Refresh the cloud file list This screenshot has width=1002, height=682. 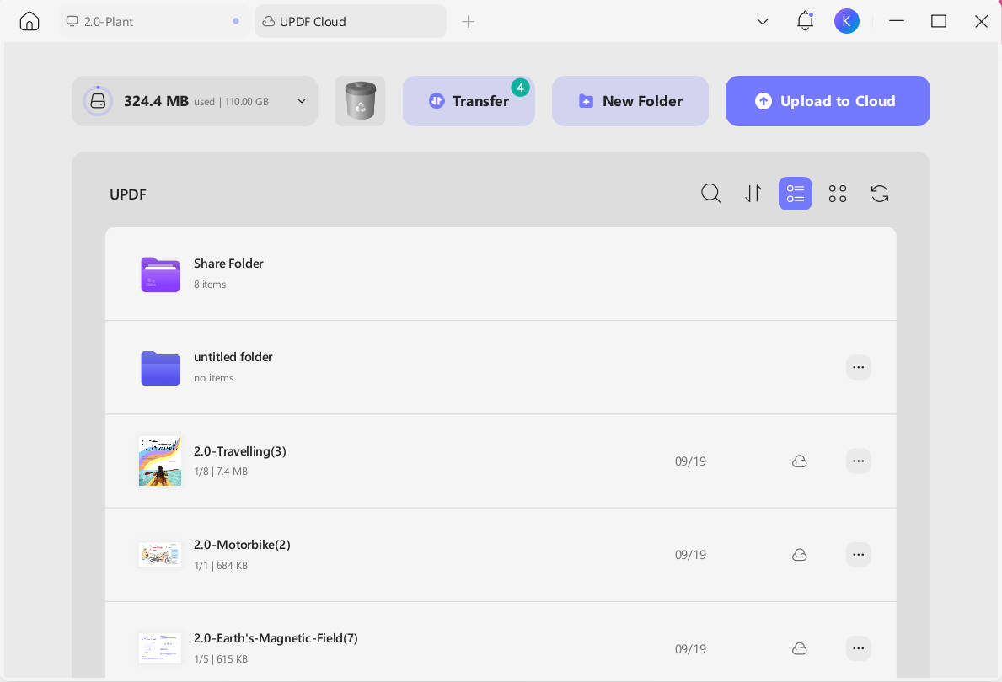[880, 194]
